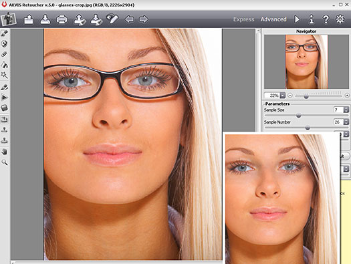Image resolution: width=351 pixels, height=264 pixels.
Task: Run the retouching process
Action: [x=297, y=19]
